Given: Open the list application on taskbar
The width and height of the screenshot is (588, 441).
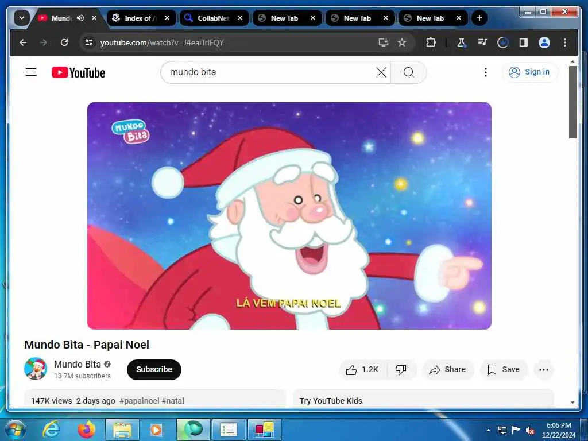Looking at the screenshot, I should (229, 430).
